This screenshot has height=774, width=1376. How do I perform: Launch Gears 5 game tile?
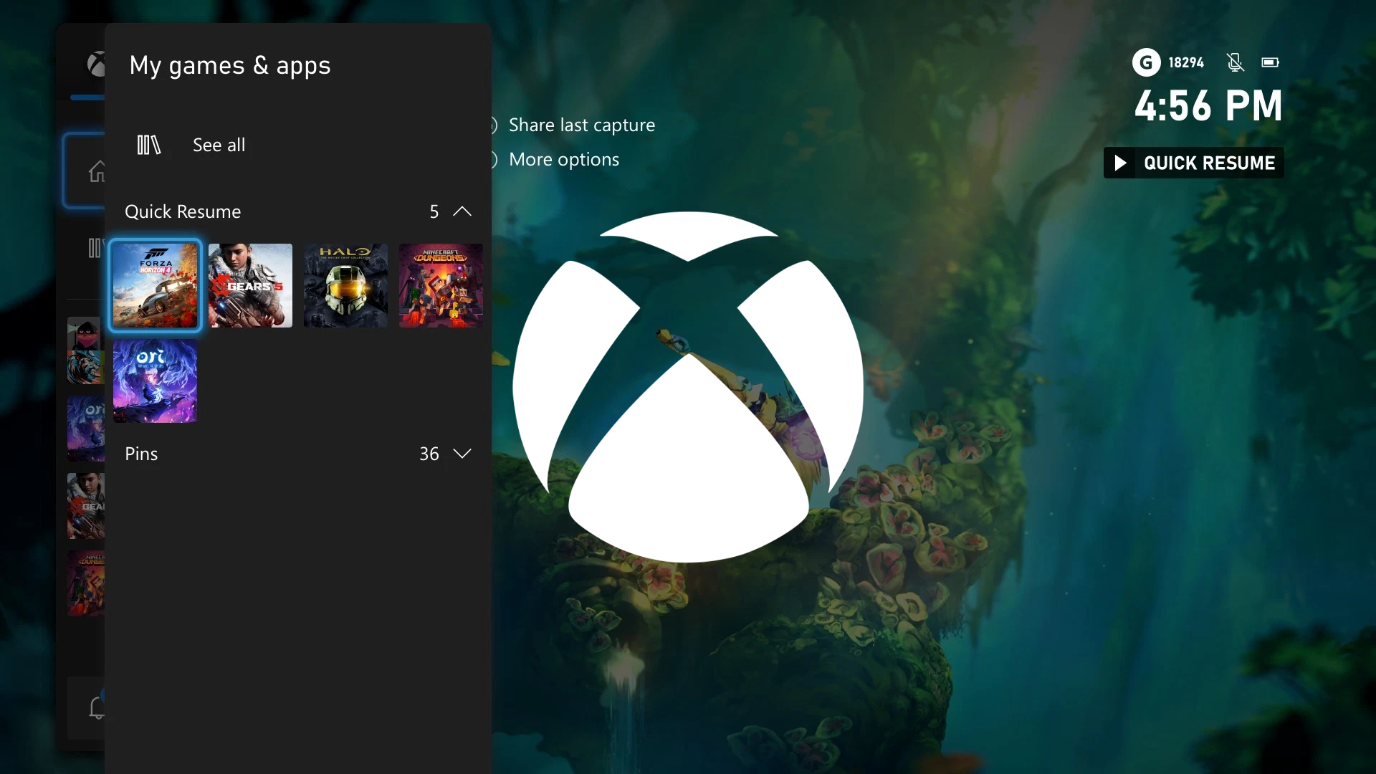[x=250, y=285]
